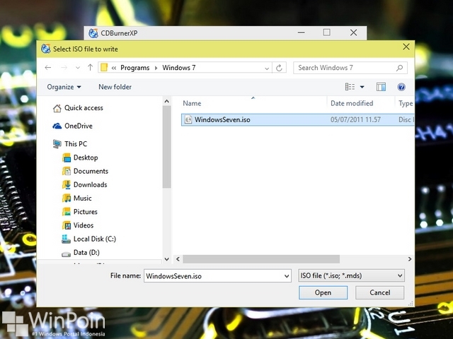Click the CDBurnerXP title bar icon
The image size is (453, 339).
[93, 33]
